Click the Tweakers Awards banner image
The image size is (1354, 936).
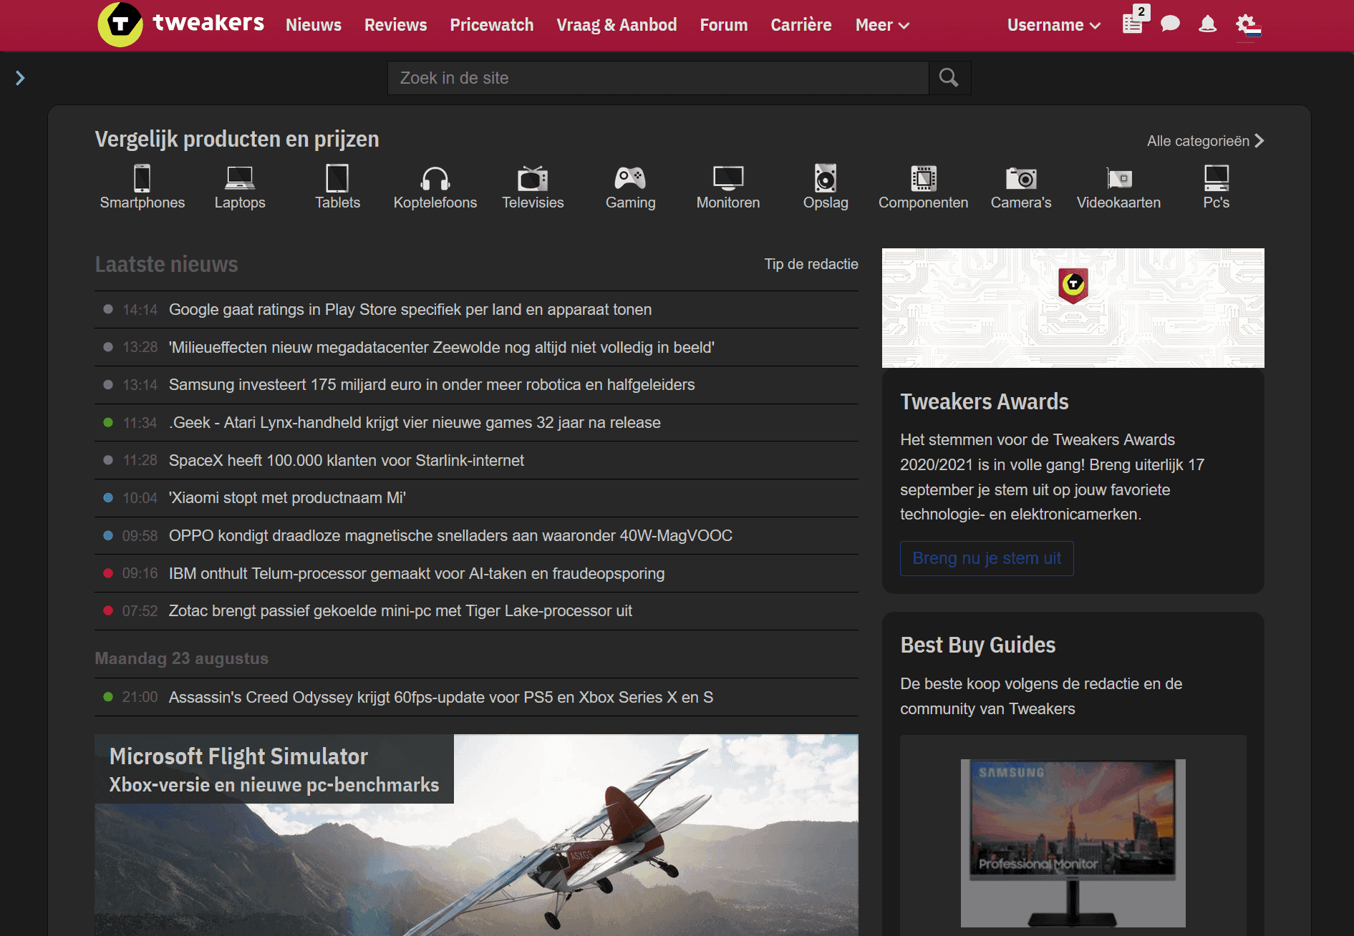[1073, 308]
